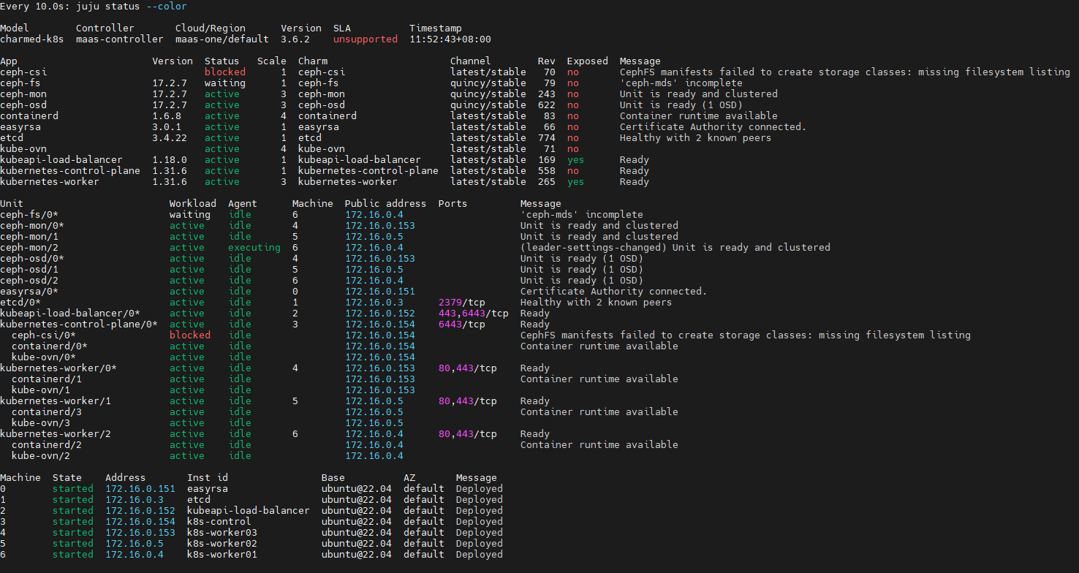Viewport: 1079px width, 573px height.
Task: Click port '2379/tcp' of etcd/0*
Action: pos(462,303)
